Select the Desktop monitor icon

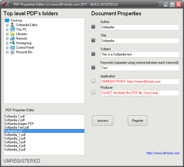(7, 20)
